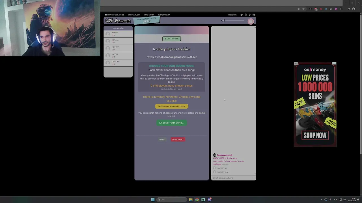Open the WHATSAMUSIC nav link
This screenshot has width=362, height=203.
(134, 15)
